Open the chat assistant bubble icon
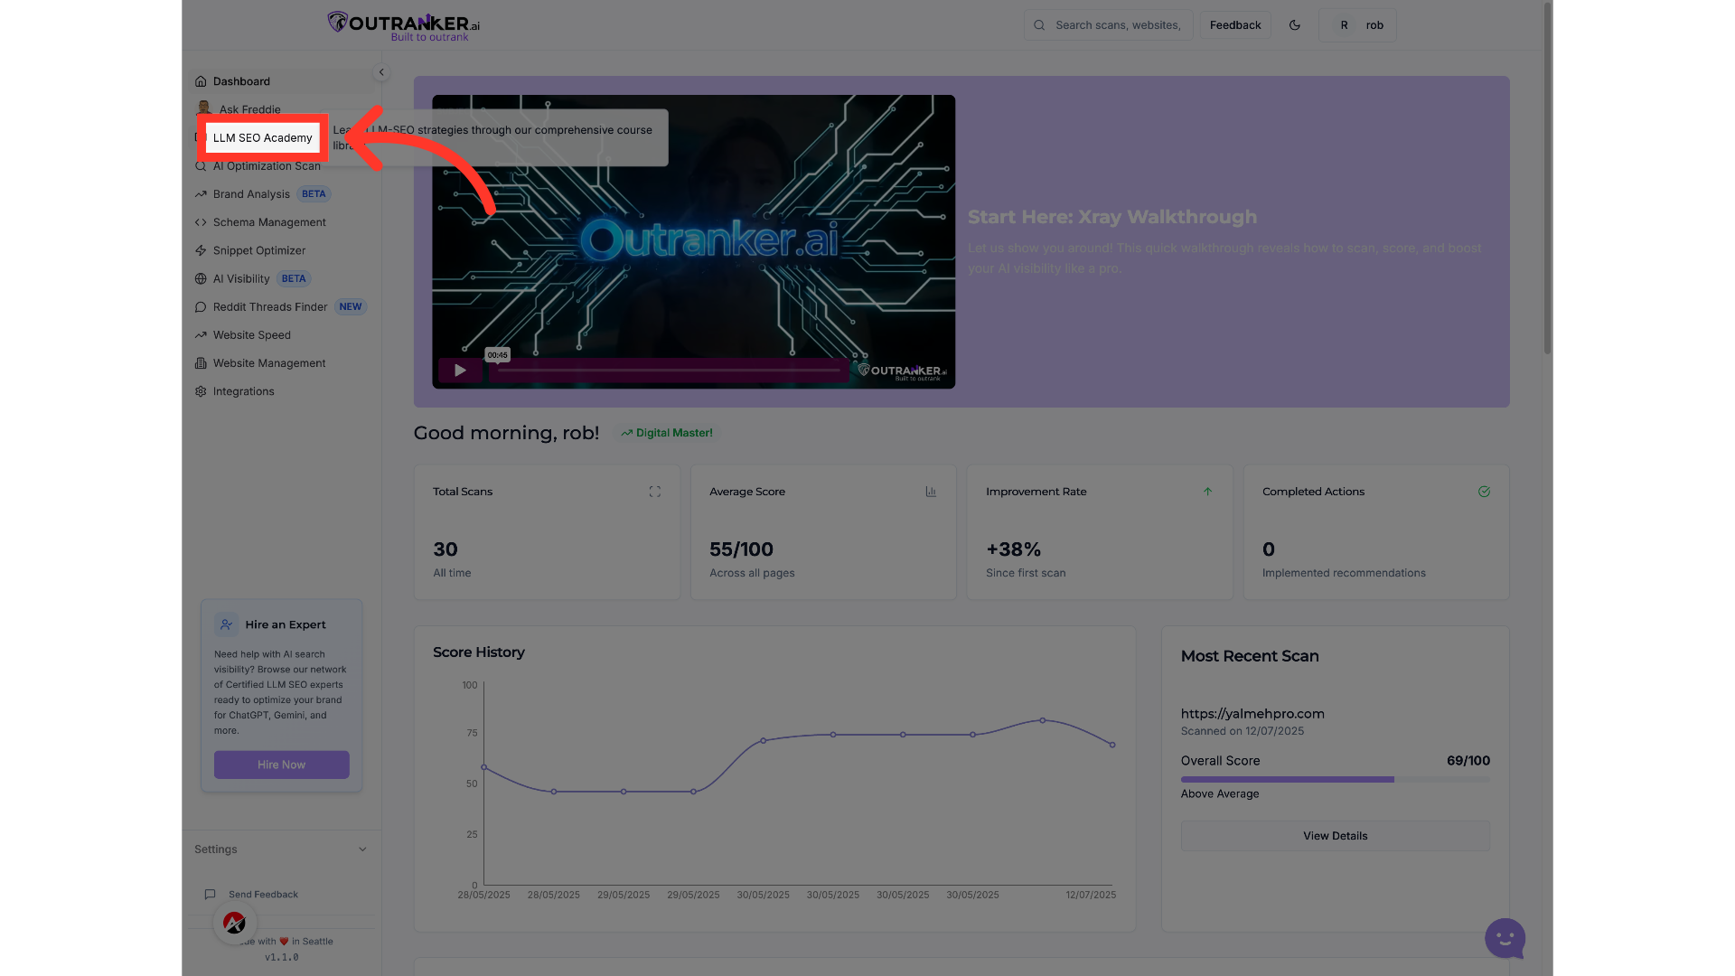The width and height of the screenshot is (1735, 976). point(1505,938)
